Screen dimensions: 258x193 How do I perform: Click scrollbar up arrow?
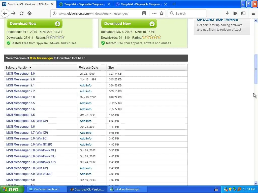coord(256,21)
